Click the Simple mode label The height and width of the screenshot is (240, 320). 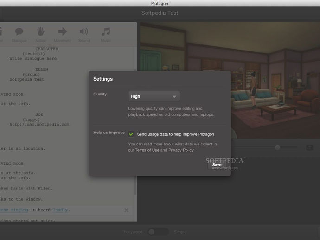(180, 232)
